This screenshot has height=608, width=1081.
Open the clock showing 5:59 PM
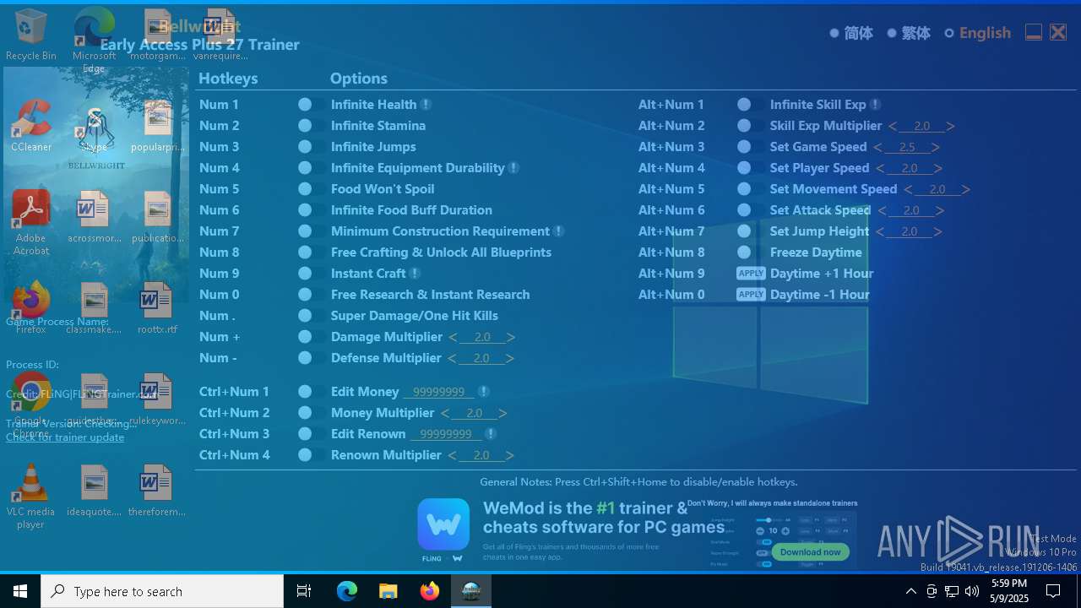[x=1010, y=591]
